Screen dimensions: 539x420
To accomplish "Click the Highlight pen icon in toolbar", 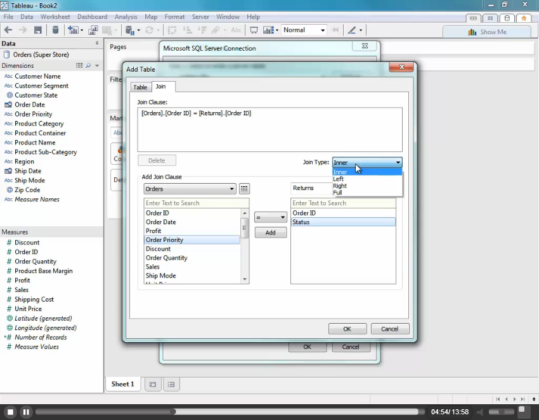I will pos(352,30).
